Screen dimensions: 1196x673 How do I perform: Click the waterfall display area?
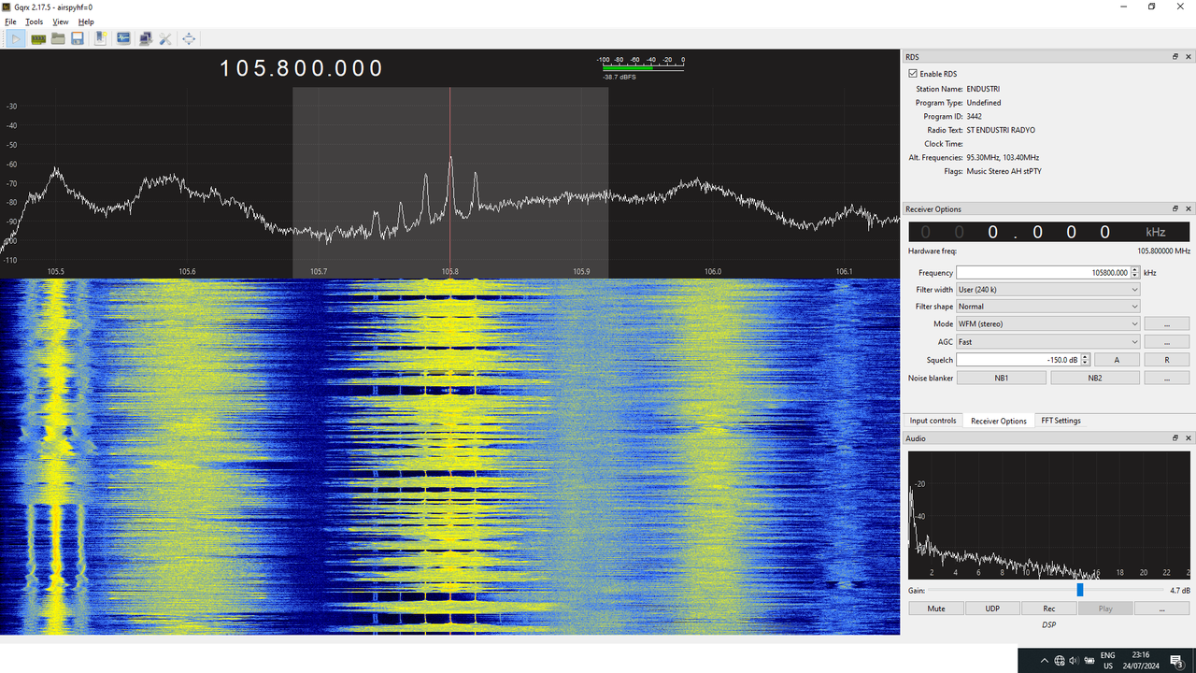449,456
